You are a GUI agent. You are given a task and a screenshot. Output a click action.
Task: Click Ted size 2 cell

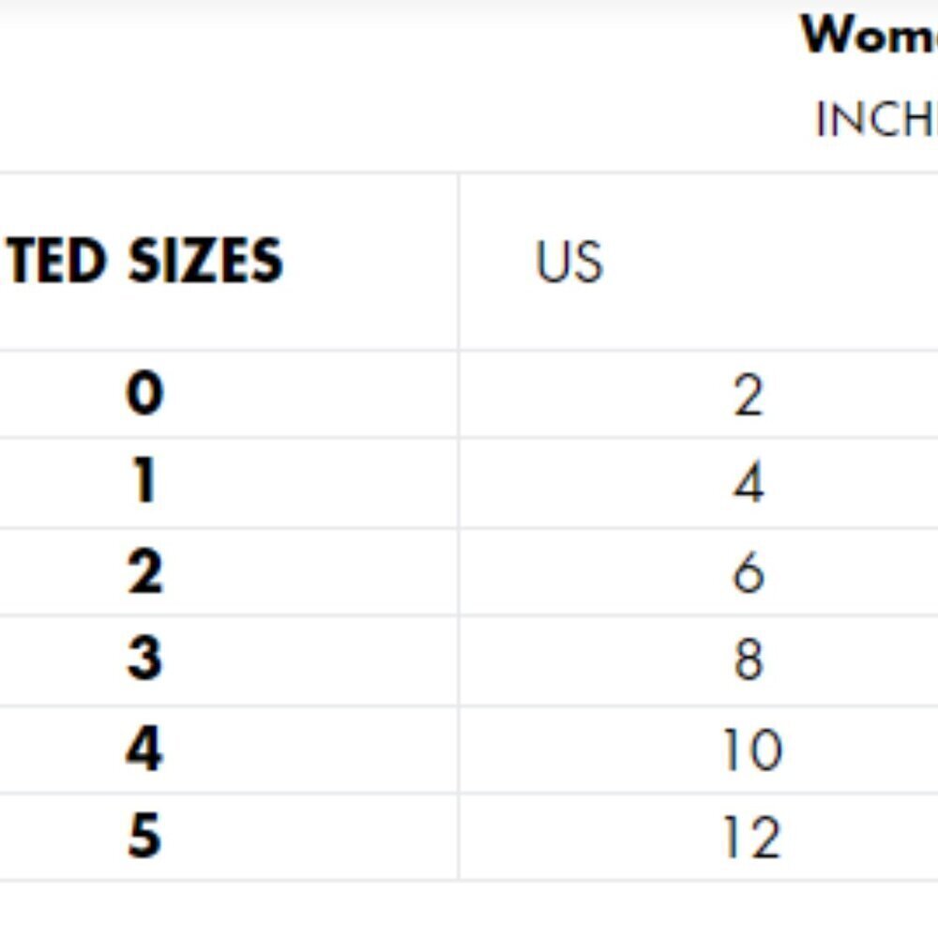[229, 571]
